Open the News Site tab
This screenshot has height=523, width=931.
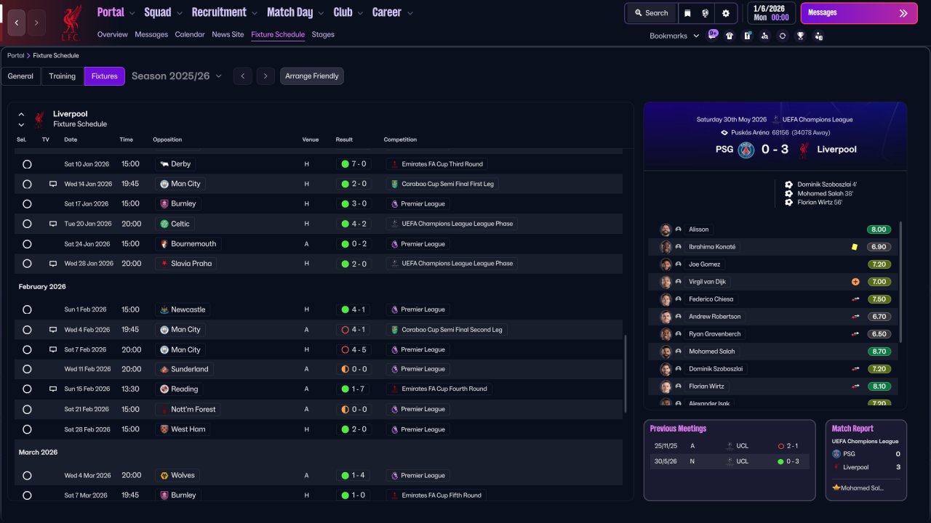pyautogui.click(x=228, y=35)
